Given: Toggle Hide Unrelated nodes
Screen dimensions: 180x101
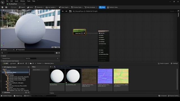Looking at the screenshot, I should coord(90,7).
